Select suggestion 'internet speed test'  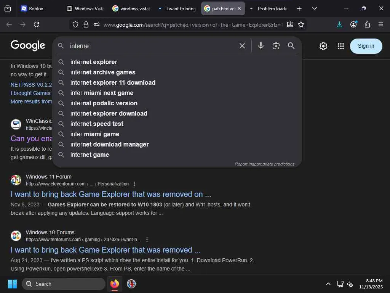177,124
